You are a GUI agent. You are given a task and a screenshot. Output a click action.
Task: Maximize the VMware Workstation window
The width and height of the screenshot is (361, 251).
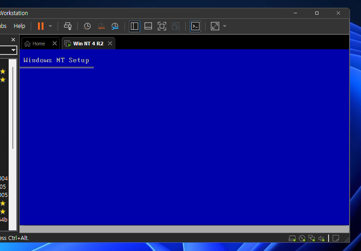(317, 13)
